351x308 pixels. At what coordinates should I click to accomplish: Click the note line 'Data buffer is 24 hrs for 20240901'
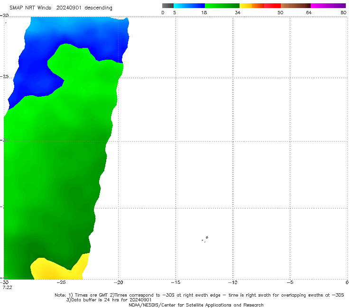tap(109, 300)
